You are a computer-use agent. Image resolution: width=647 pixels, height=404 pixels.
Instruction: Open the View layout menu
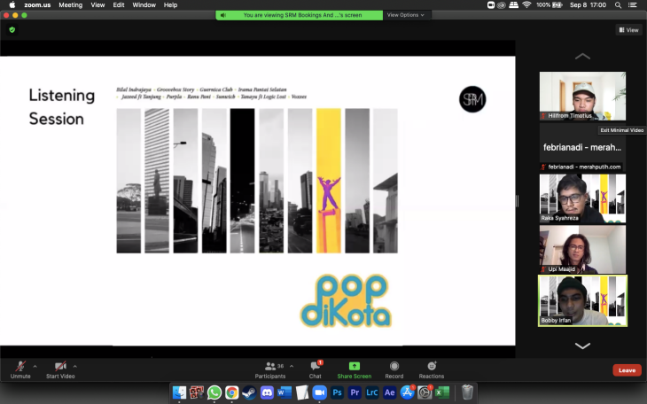tap(629, 30)
